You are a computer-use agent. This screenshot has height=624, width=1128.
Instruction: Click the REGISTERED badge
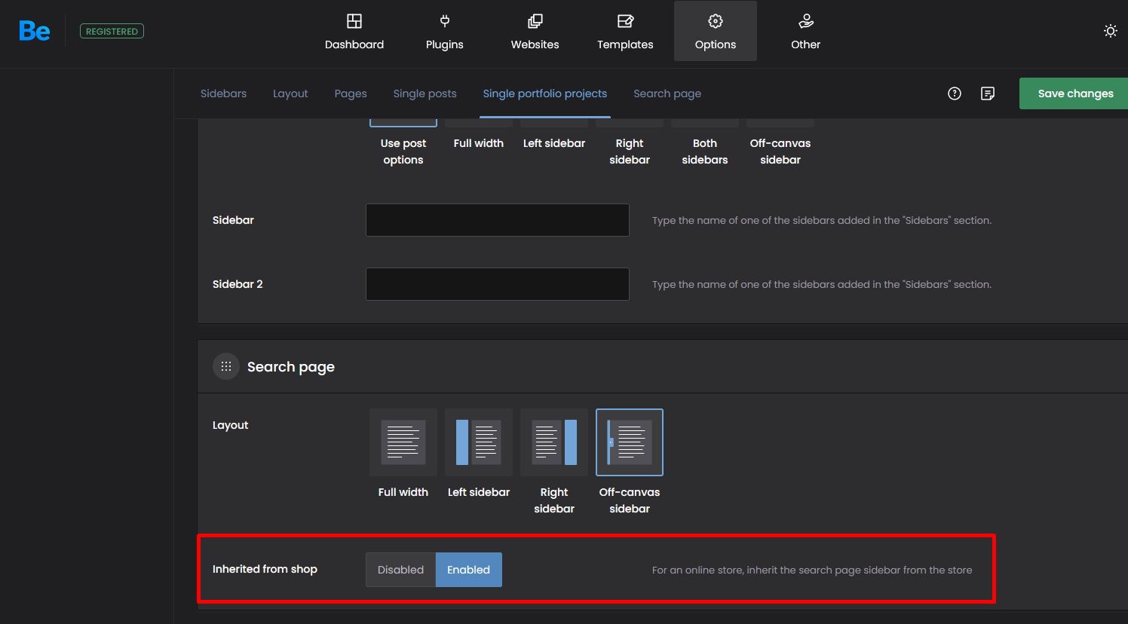tap(112, 32)
